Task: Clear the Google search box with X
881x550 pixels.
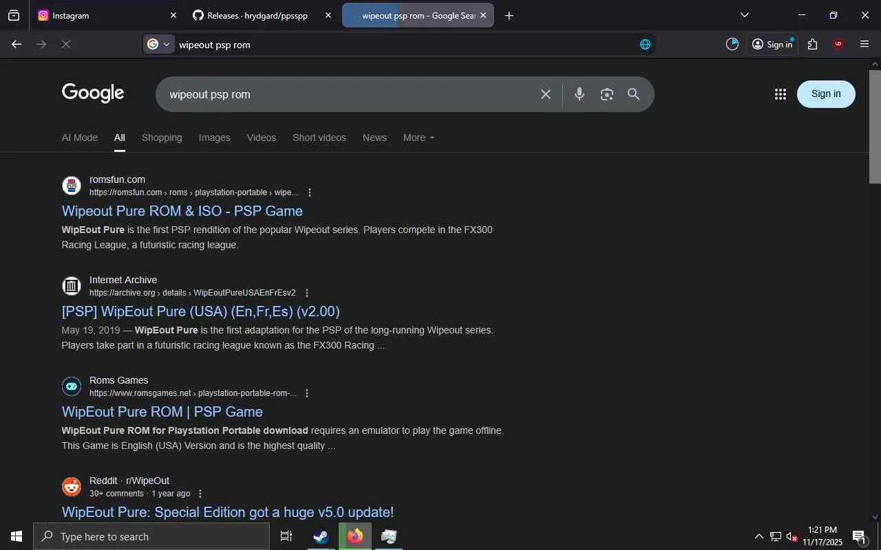Action: [546, 94]
